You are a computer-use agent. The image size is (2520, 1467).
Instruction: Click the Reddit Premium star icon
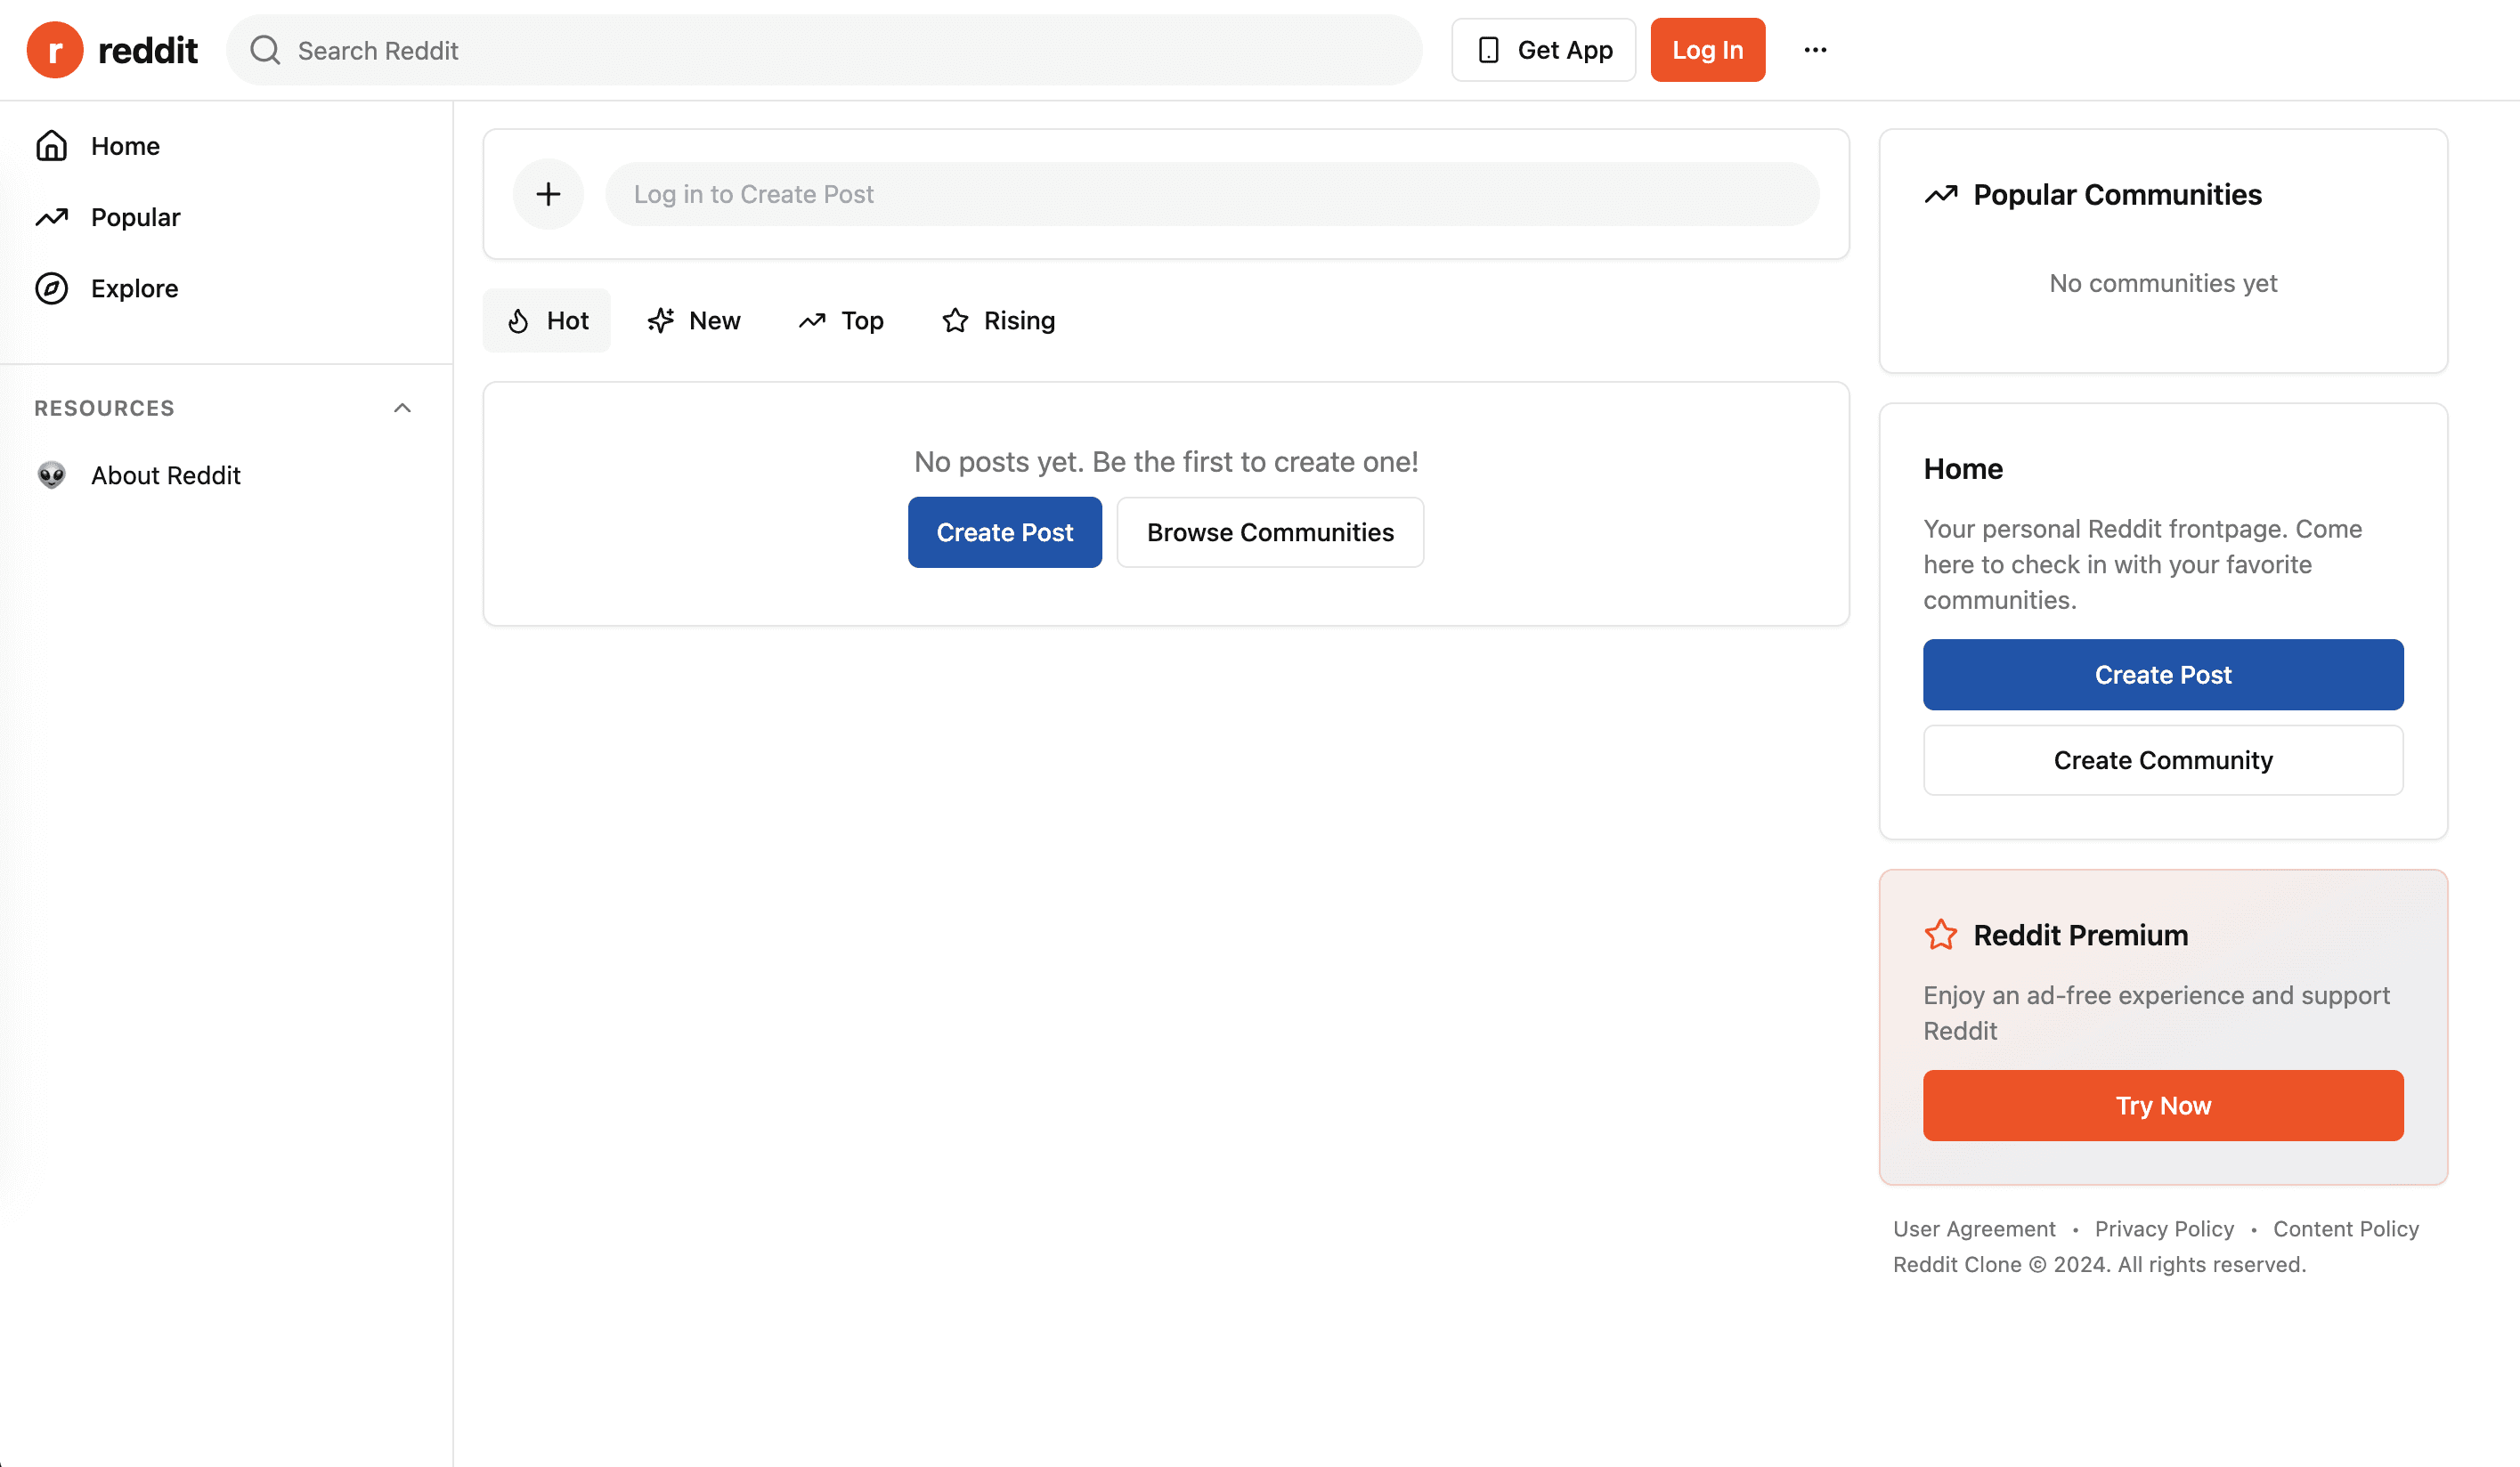tap(1940, 935)
